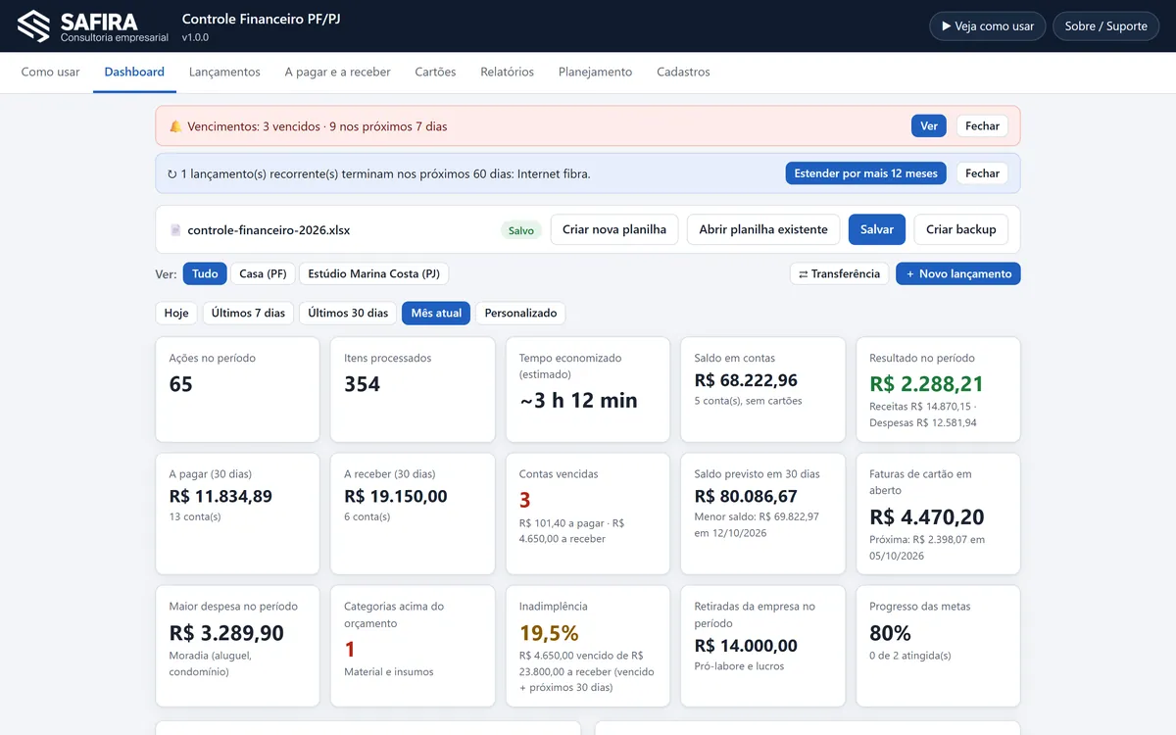Click the Resultado no período card
The width and height of the screenshot is (1176, 735).
click(x=938, y=390)
